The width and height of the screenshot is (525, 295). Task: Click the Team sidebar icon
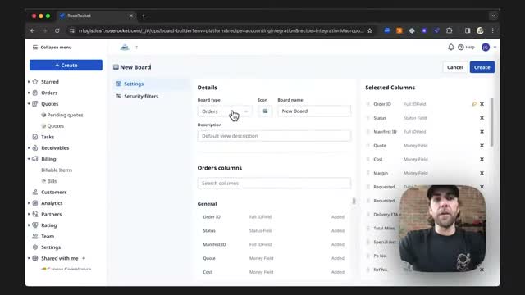(x=35, y=236)
